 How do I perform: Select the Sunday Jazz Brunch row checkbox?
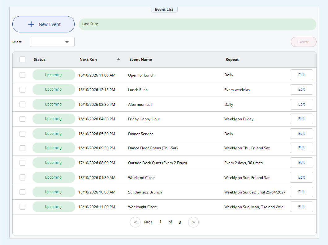[22, 192]
